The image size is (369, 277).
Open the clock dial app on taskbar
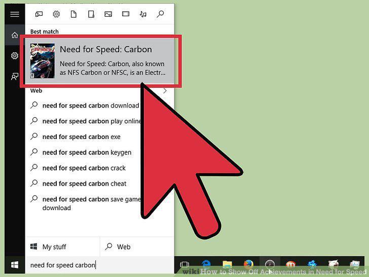pyautogui.click(x=270, y=265)
